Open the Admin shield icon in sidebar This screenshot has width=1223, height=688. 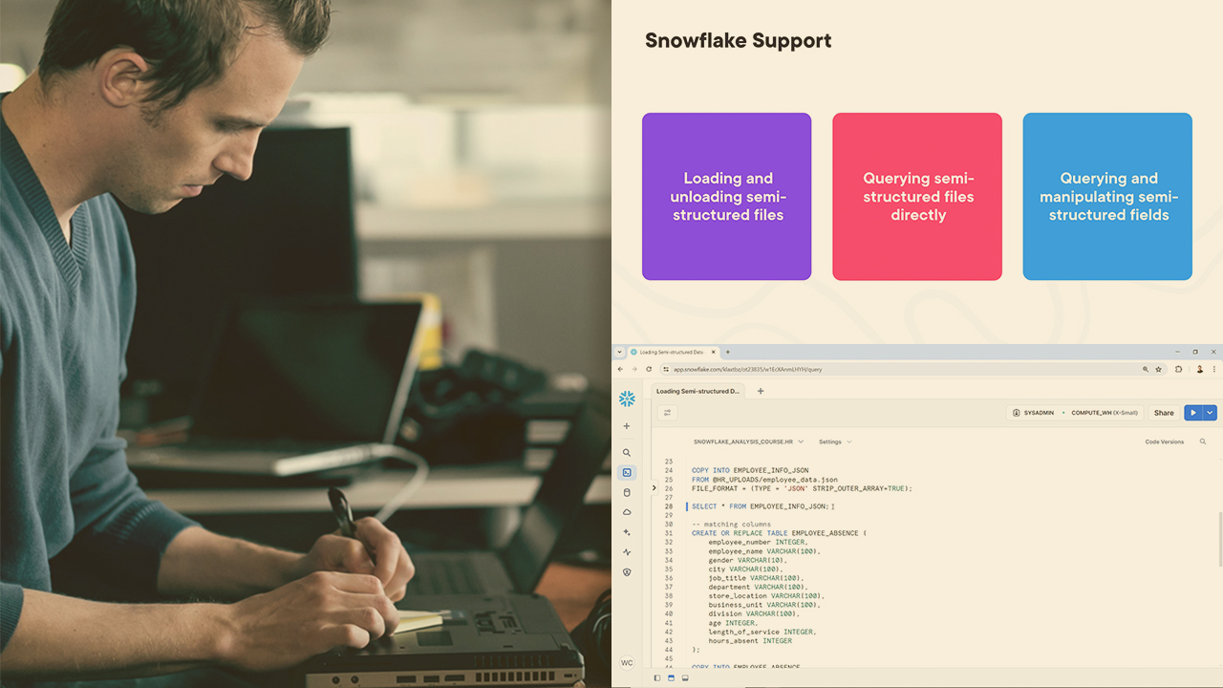[627, 571]
